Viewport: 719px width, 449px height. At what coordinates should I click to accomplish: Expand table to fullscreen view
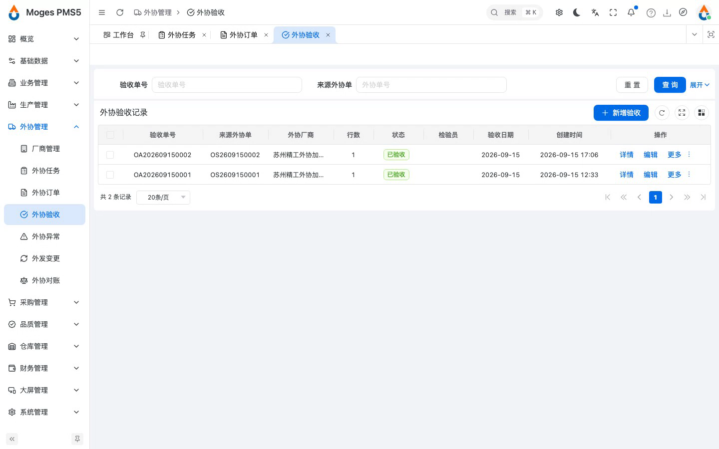click(682, 113)
